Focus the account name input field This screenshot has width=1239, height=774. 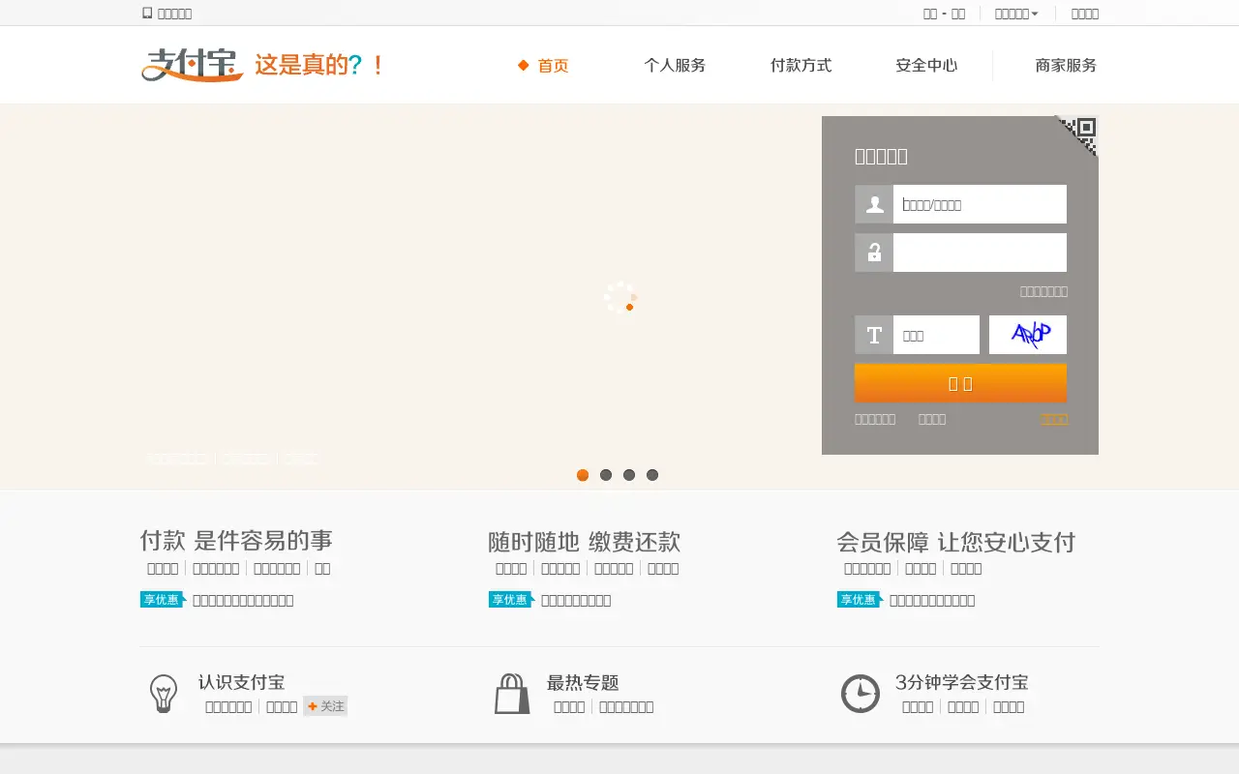[x=980, y=204]
